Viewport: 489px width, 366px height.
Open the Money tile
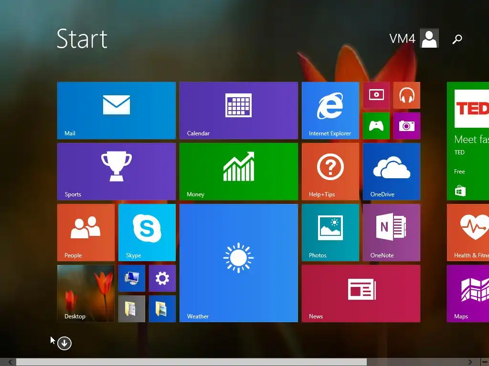coord(239,172)
